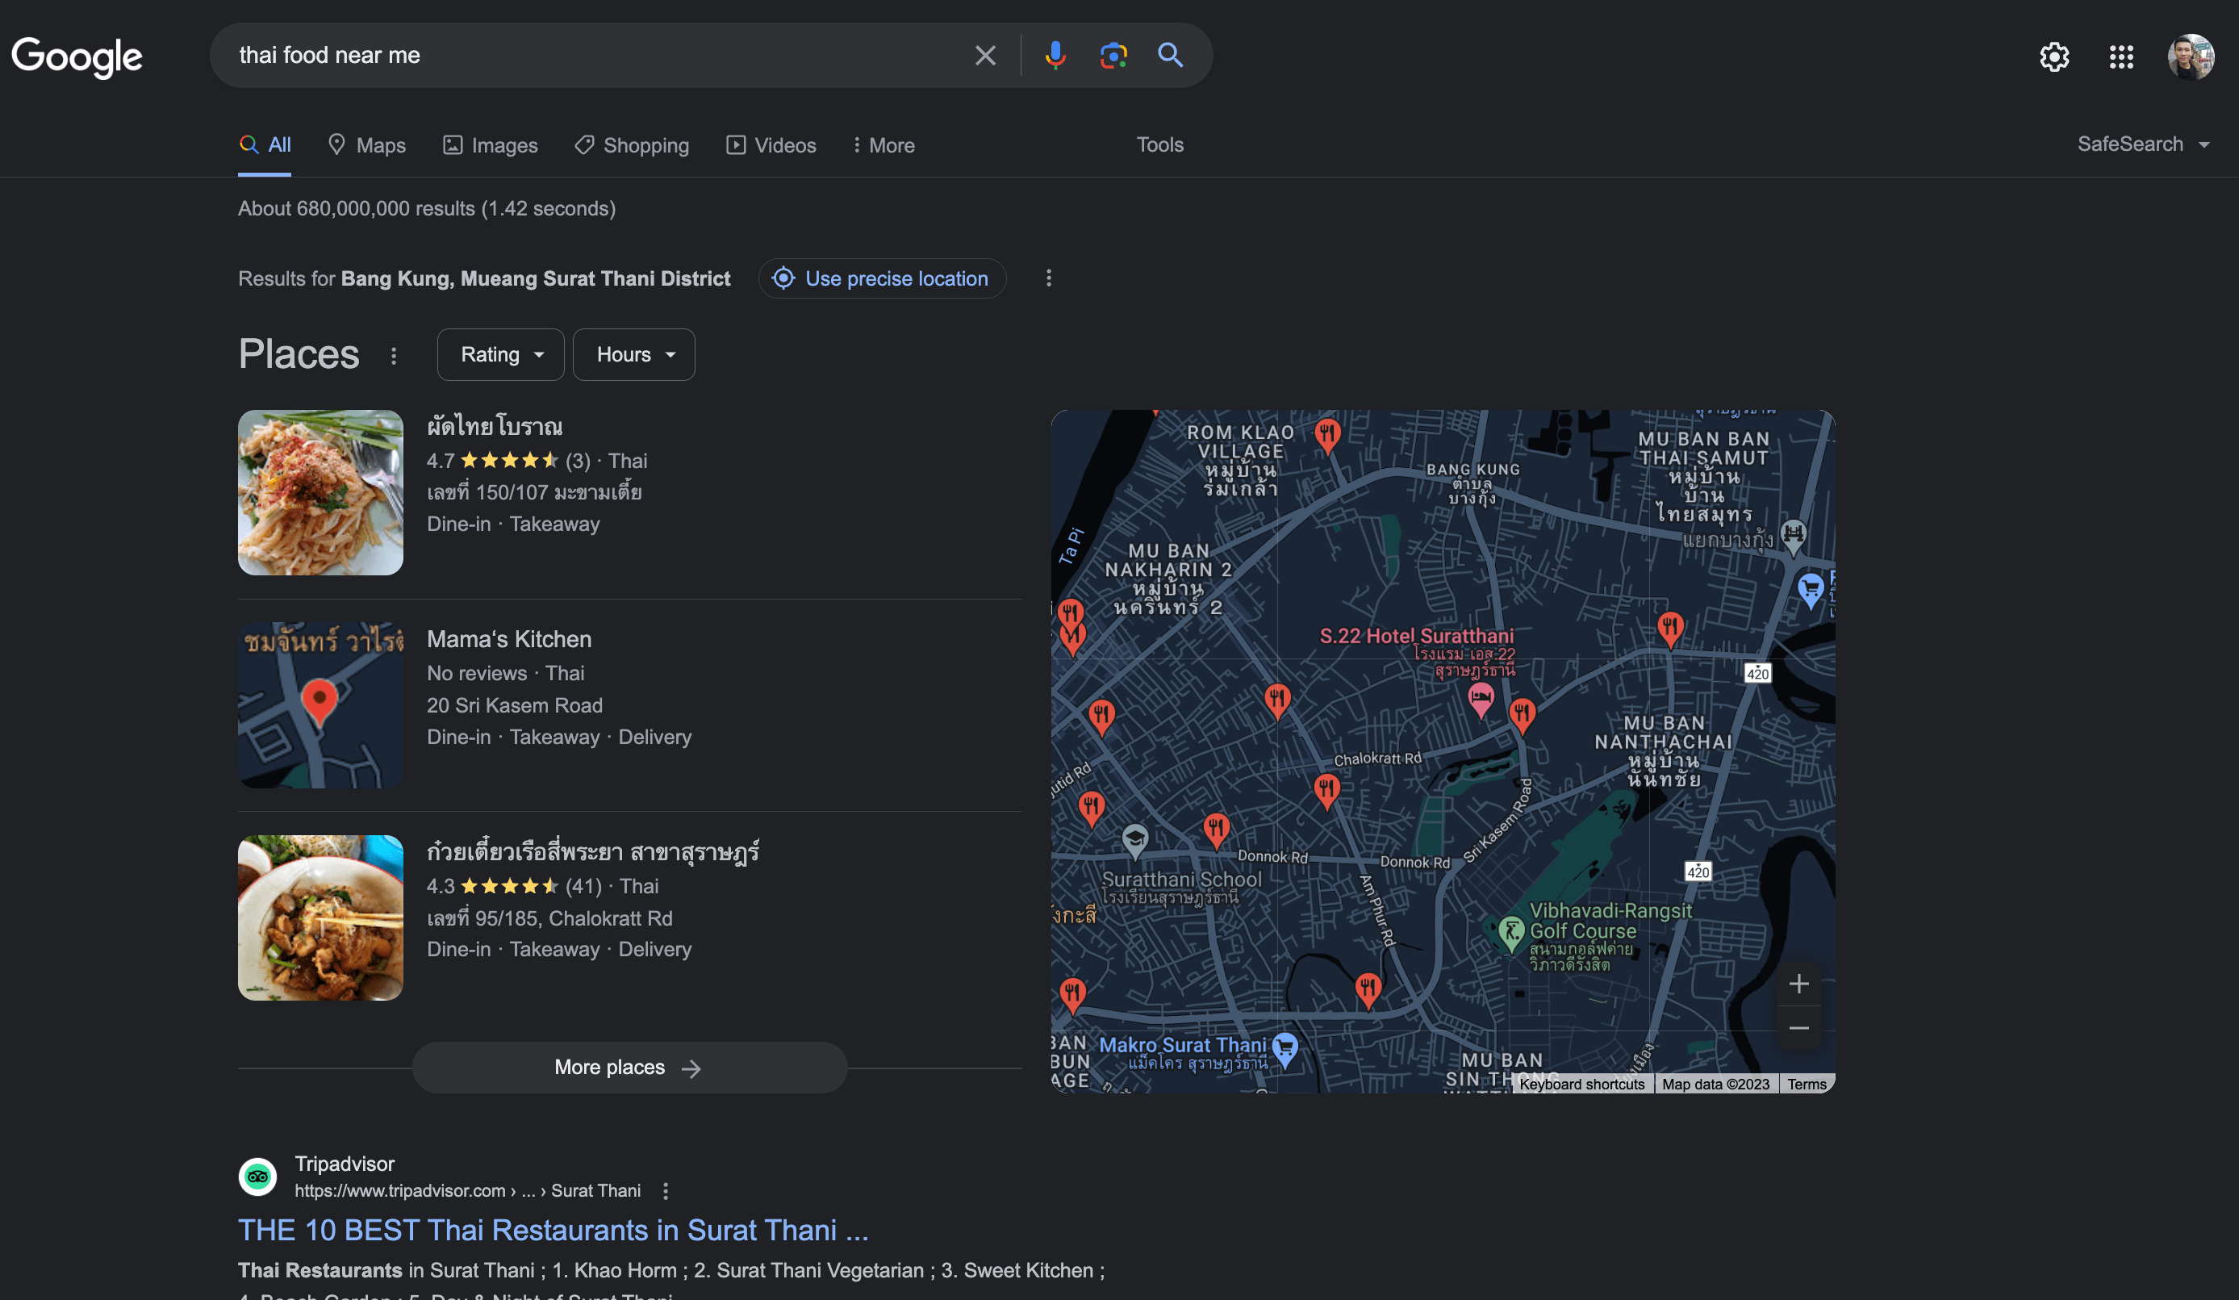This screenshot has height=1300, width=2239.
Task: Open the ก๋วยเตี๋ยวเรือสี่พระยา place listing
Action: 592,852
